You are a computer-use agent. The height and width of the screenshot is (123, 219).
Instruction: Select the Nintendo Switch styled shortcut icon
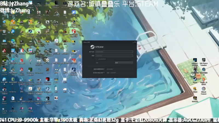click(x=47, y=100)
